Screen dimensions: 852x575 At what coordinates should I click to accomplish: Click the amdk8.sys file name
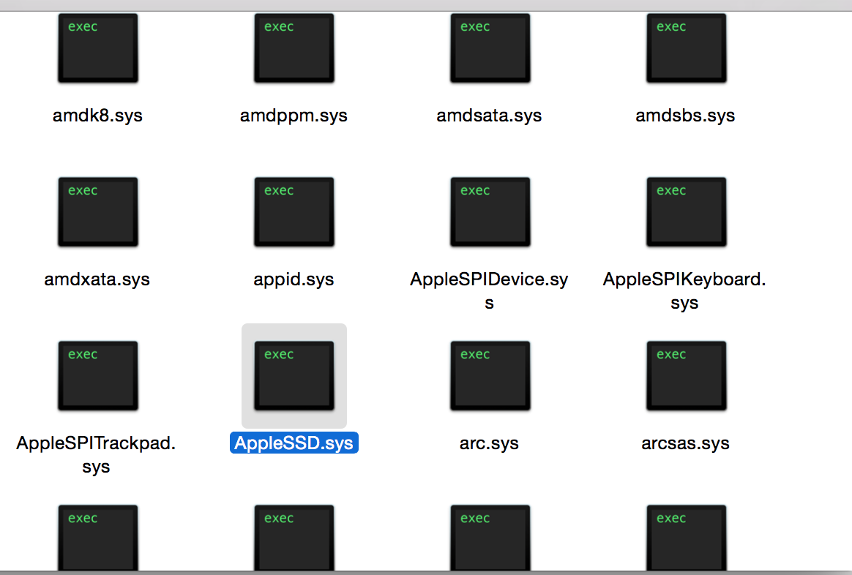click(97, 116)
